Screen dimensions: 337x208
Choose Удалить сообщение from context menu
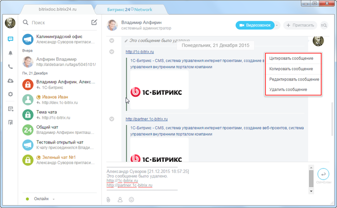[x=293, y=90]
